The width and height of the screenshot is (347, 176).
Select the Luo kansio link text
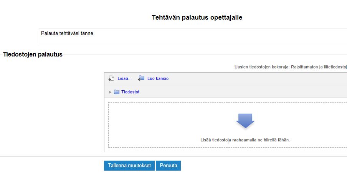click(x=158, y=78)
